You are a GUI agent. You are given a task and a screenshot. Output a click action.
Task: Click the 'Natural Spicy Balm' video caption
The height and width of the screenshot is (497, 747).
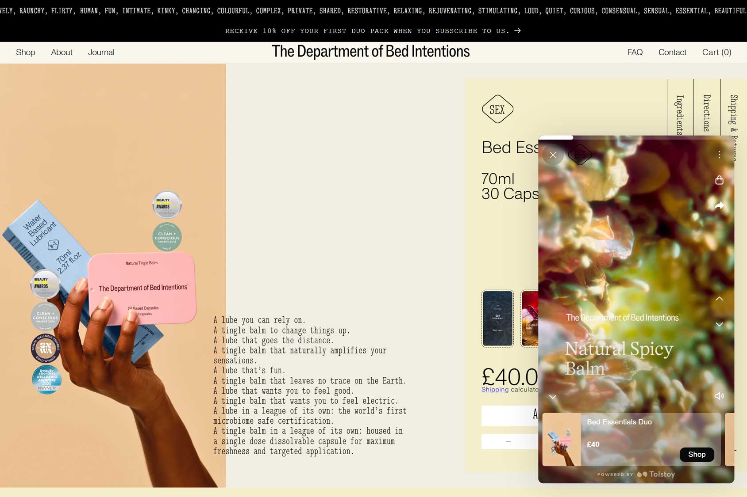(619, 358)
